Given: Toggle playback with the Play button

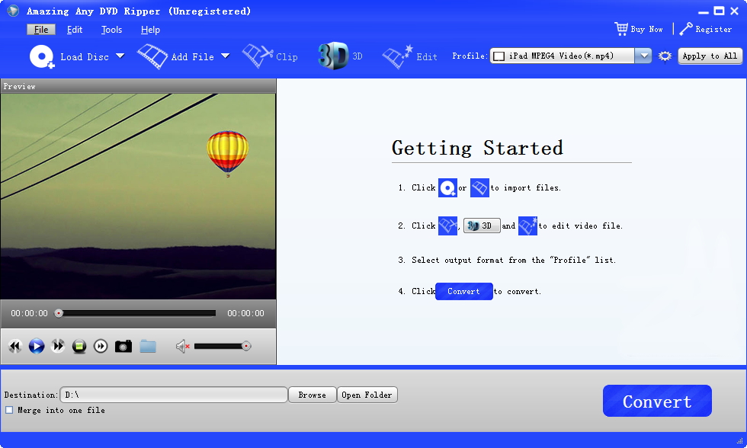Looking at the screenshot, I should click(36, 346).
